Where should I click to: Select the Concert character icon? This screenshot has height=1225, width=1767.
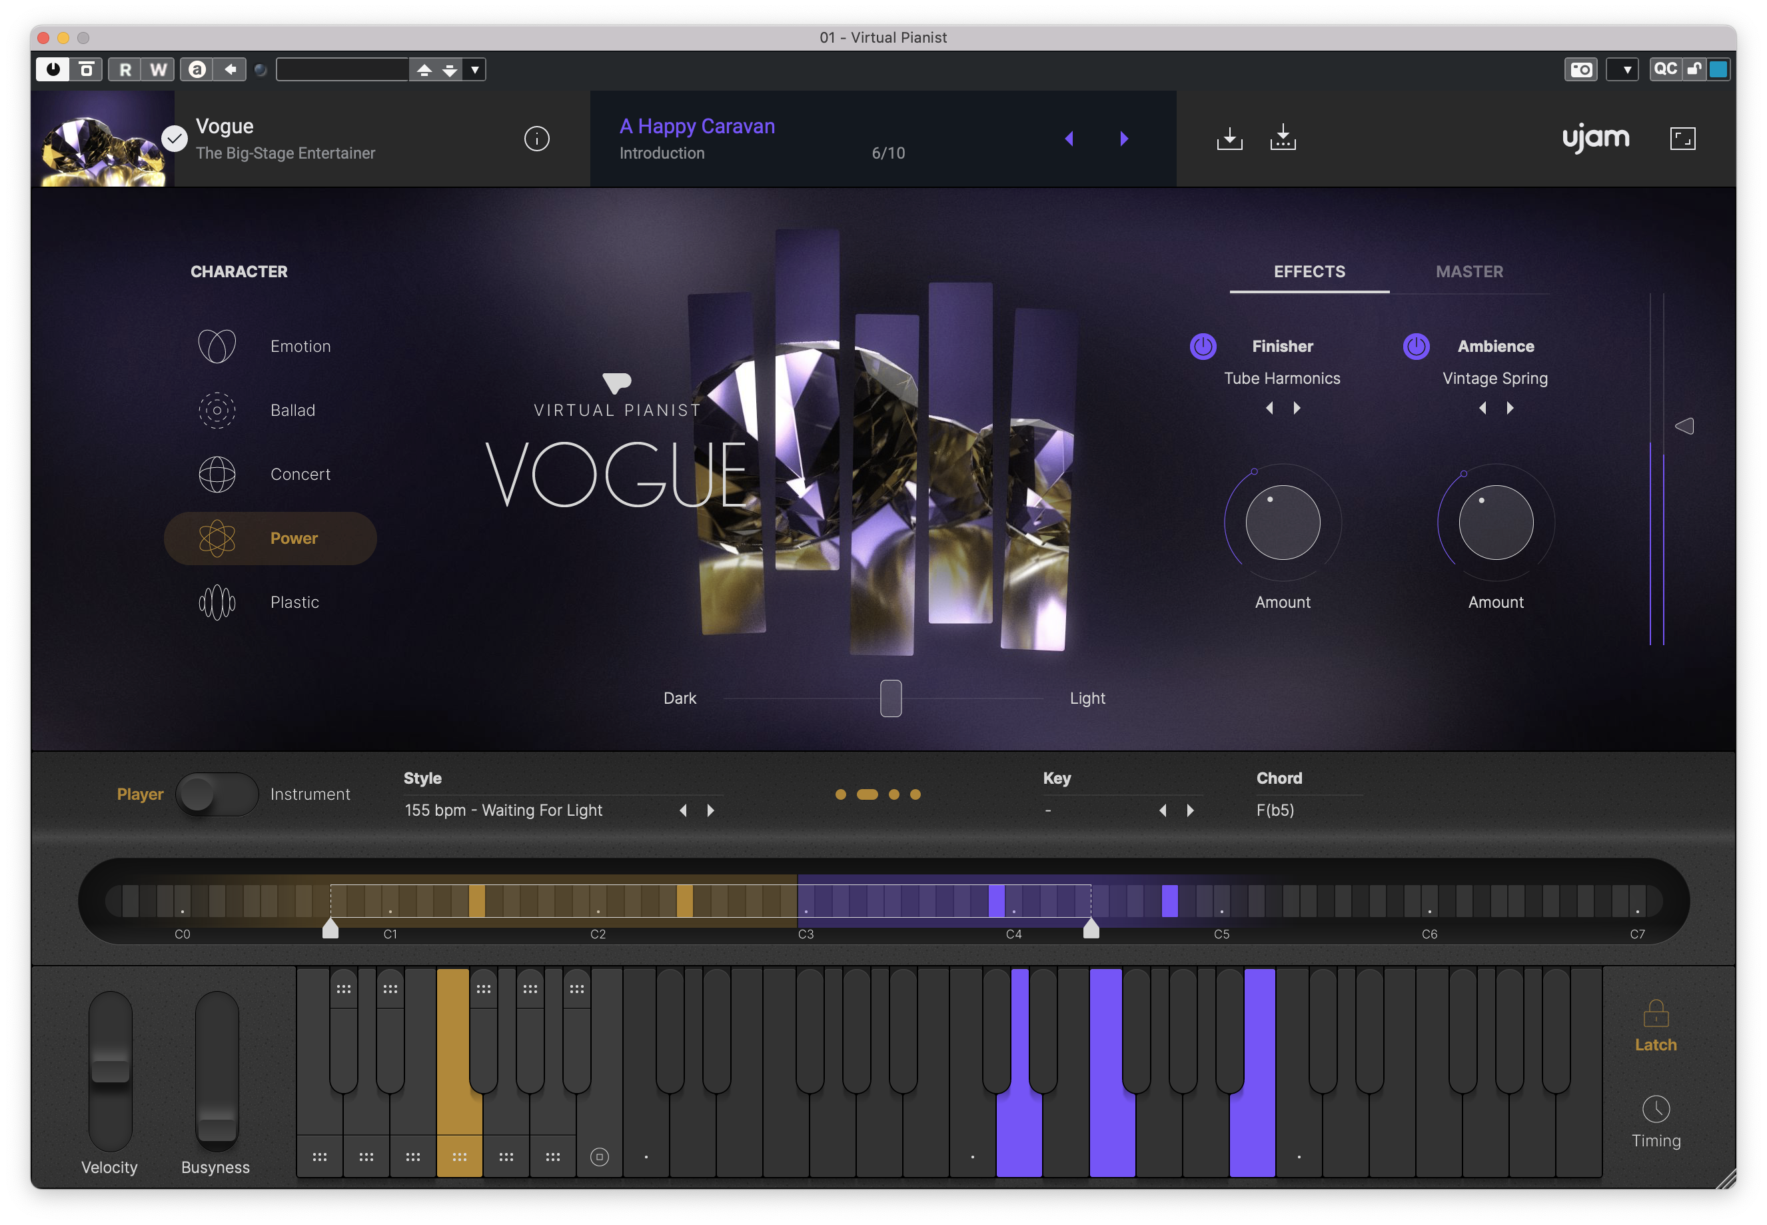coord(217,475)
